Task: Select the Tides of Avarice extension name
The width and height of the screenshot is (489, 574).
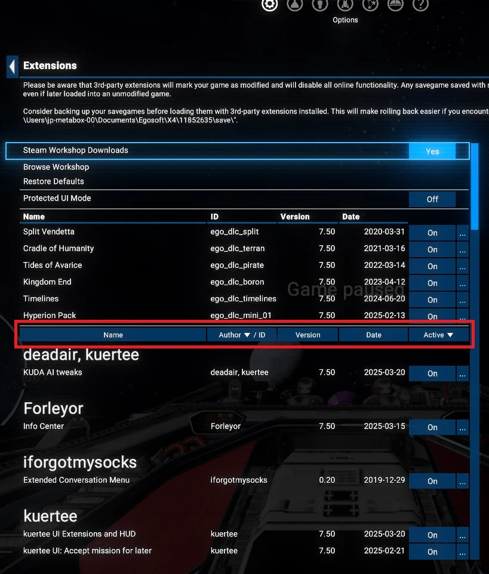Action: click(53, 265)
